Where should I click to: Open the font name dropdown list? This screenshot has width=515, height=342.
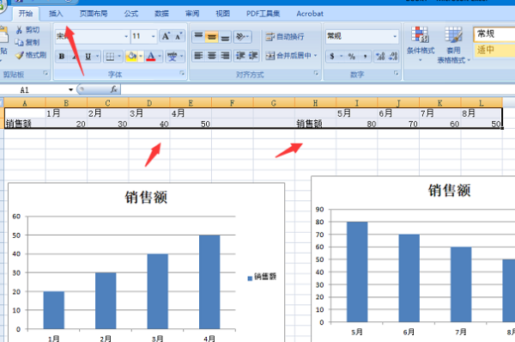pos(126,36)
